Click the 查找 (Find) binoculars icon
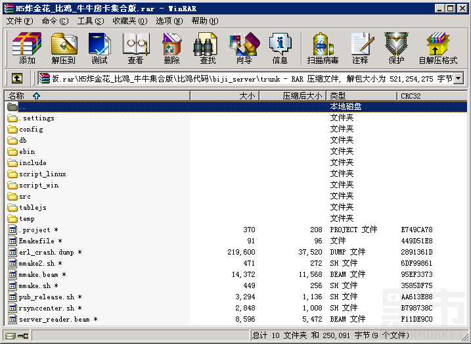Screen dimensions: 471x344 [x=205, y=44]
